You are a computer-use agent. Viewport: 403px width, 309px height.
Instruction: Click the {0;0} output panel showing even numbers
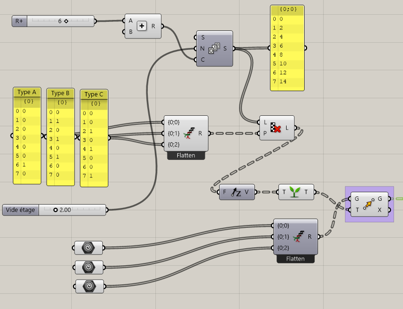(x=287, y=47)
